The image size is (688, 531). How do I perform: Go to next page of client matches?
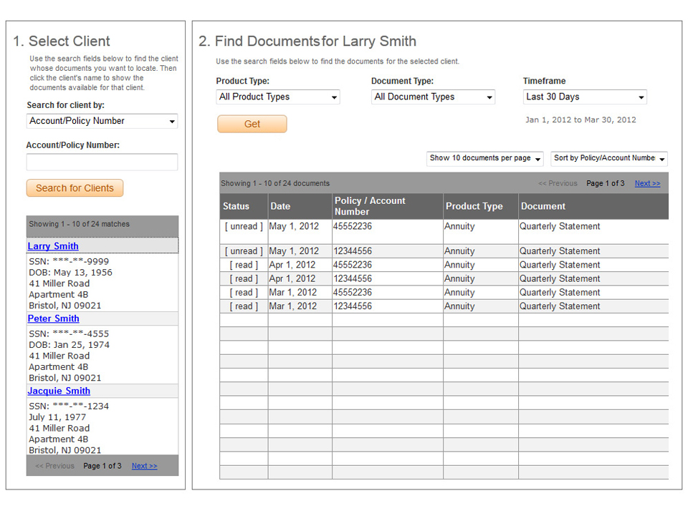(x=144, y=466)
